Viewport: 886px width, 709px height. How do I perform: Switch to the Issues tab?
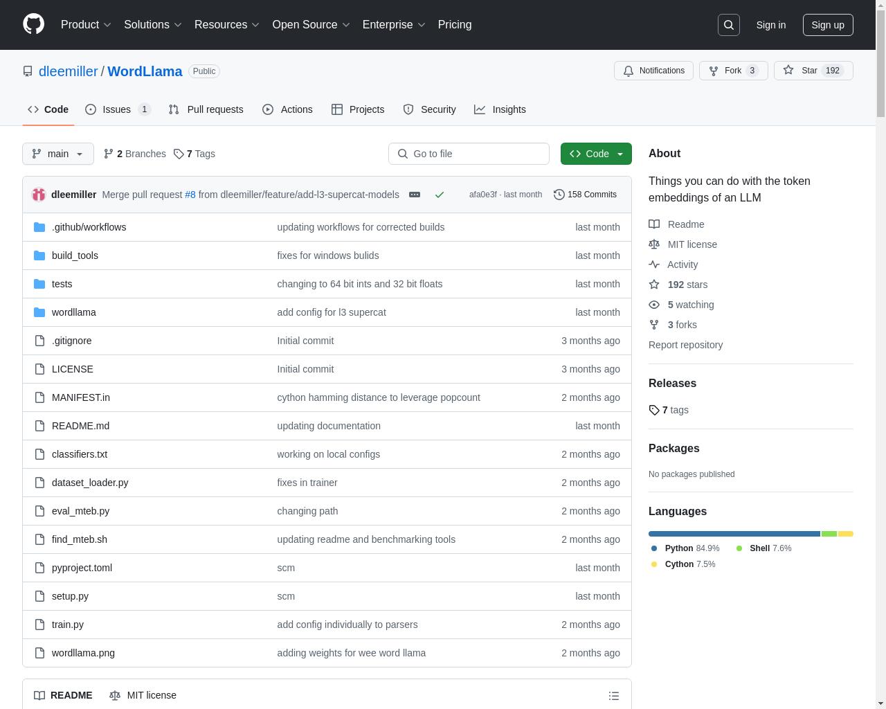(118, 109)
